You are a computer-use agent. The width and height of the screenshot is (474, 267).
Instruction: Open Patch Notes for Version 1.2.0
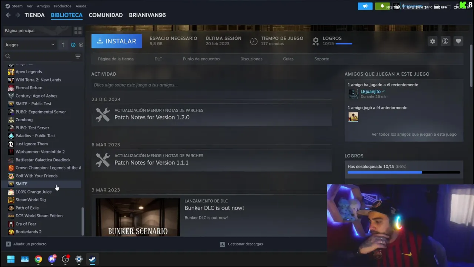152,117
